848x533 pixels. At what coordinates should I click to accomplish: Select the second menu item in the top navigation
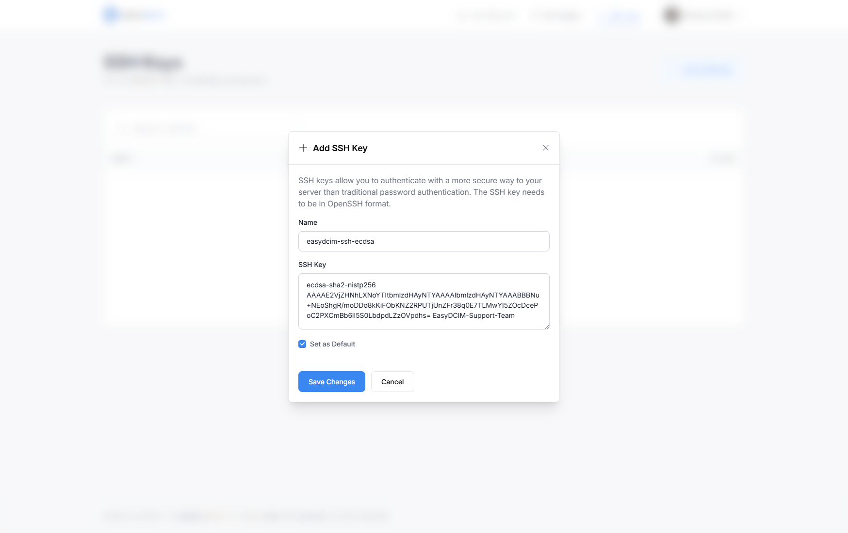point(555,15)
